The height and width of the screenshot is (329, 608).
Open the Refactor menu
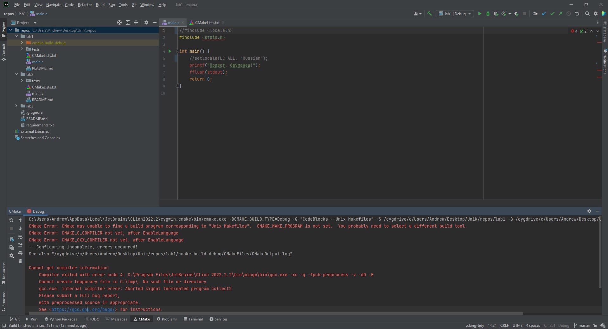(x=85, y=5)
